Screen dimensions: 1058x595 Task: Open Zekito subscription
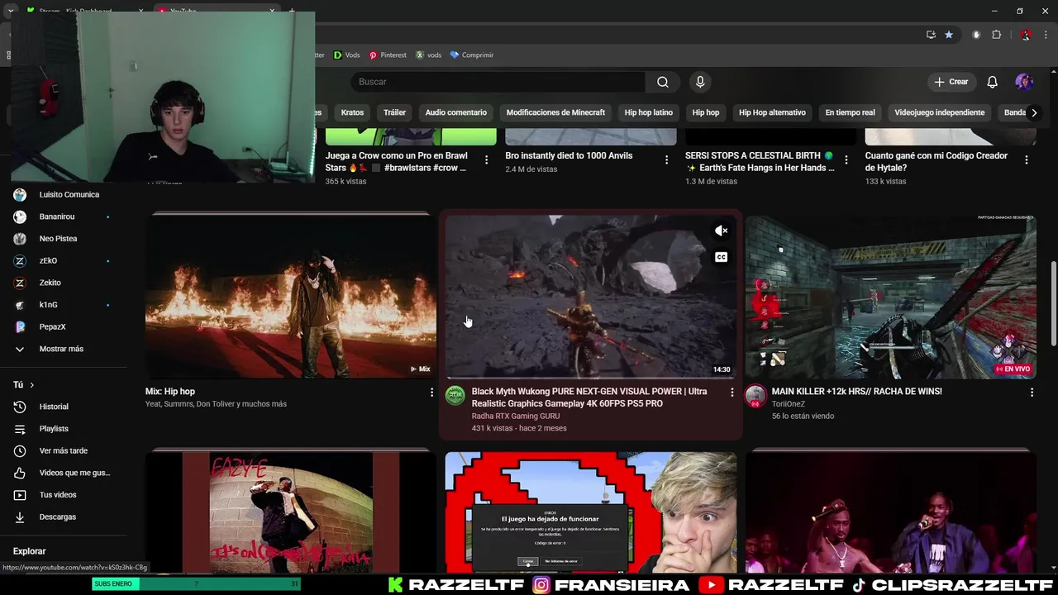click(64, 283)
